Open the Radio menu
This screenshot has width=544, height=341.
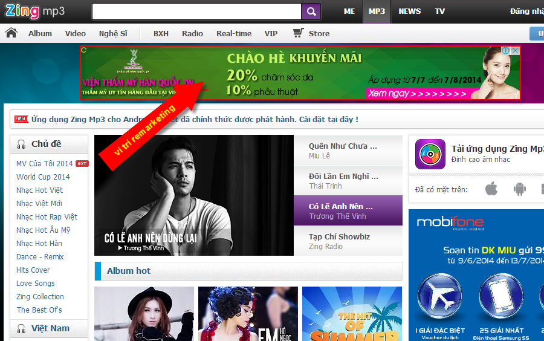192,34
